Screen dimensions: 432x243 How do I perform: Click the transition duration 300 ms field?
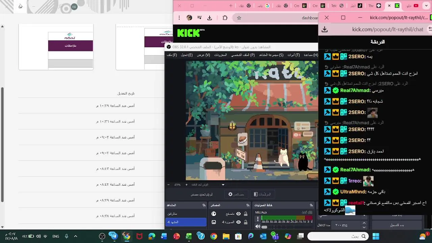[x=347, y=225]
